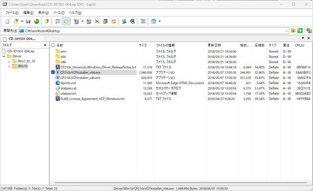Expand the Win7_81_10 folder node
The width and height of the screenshot is (313, 191).
(x=9, y=61)
